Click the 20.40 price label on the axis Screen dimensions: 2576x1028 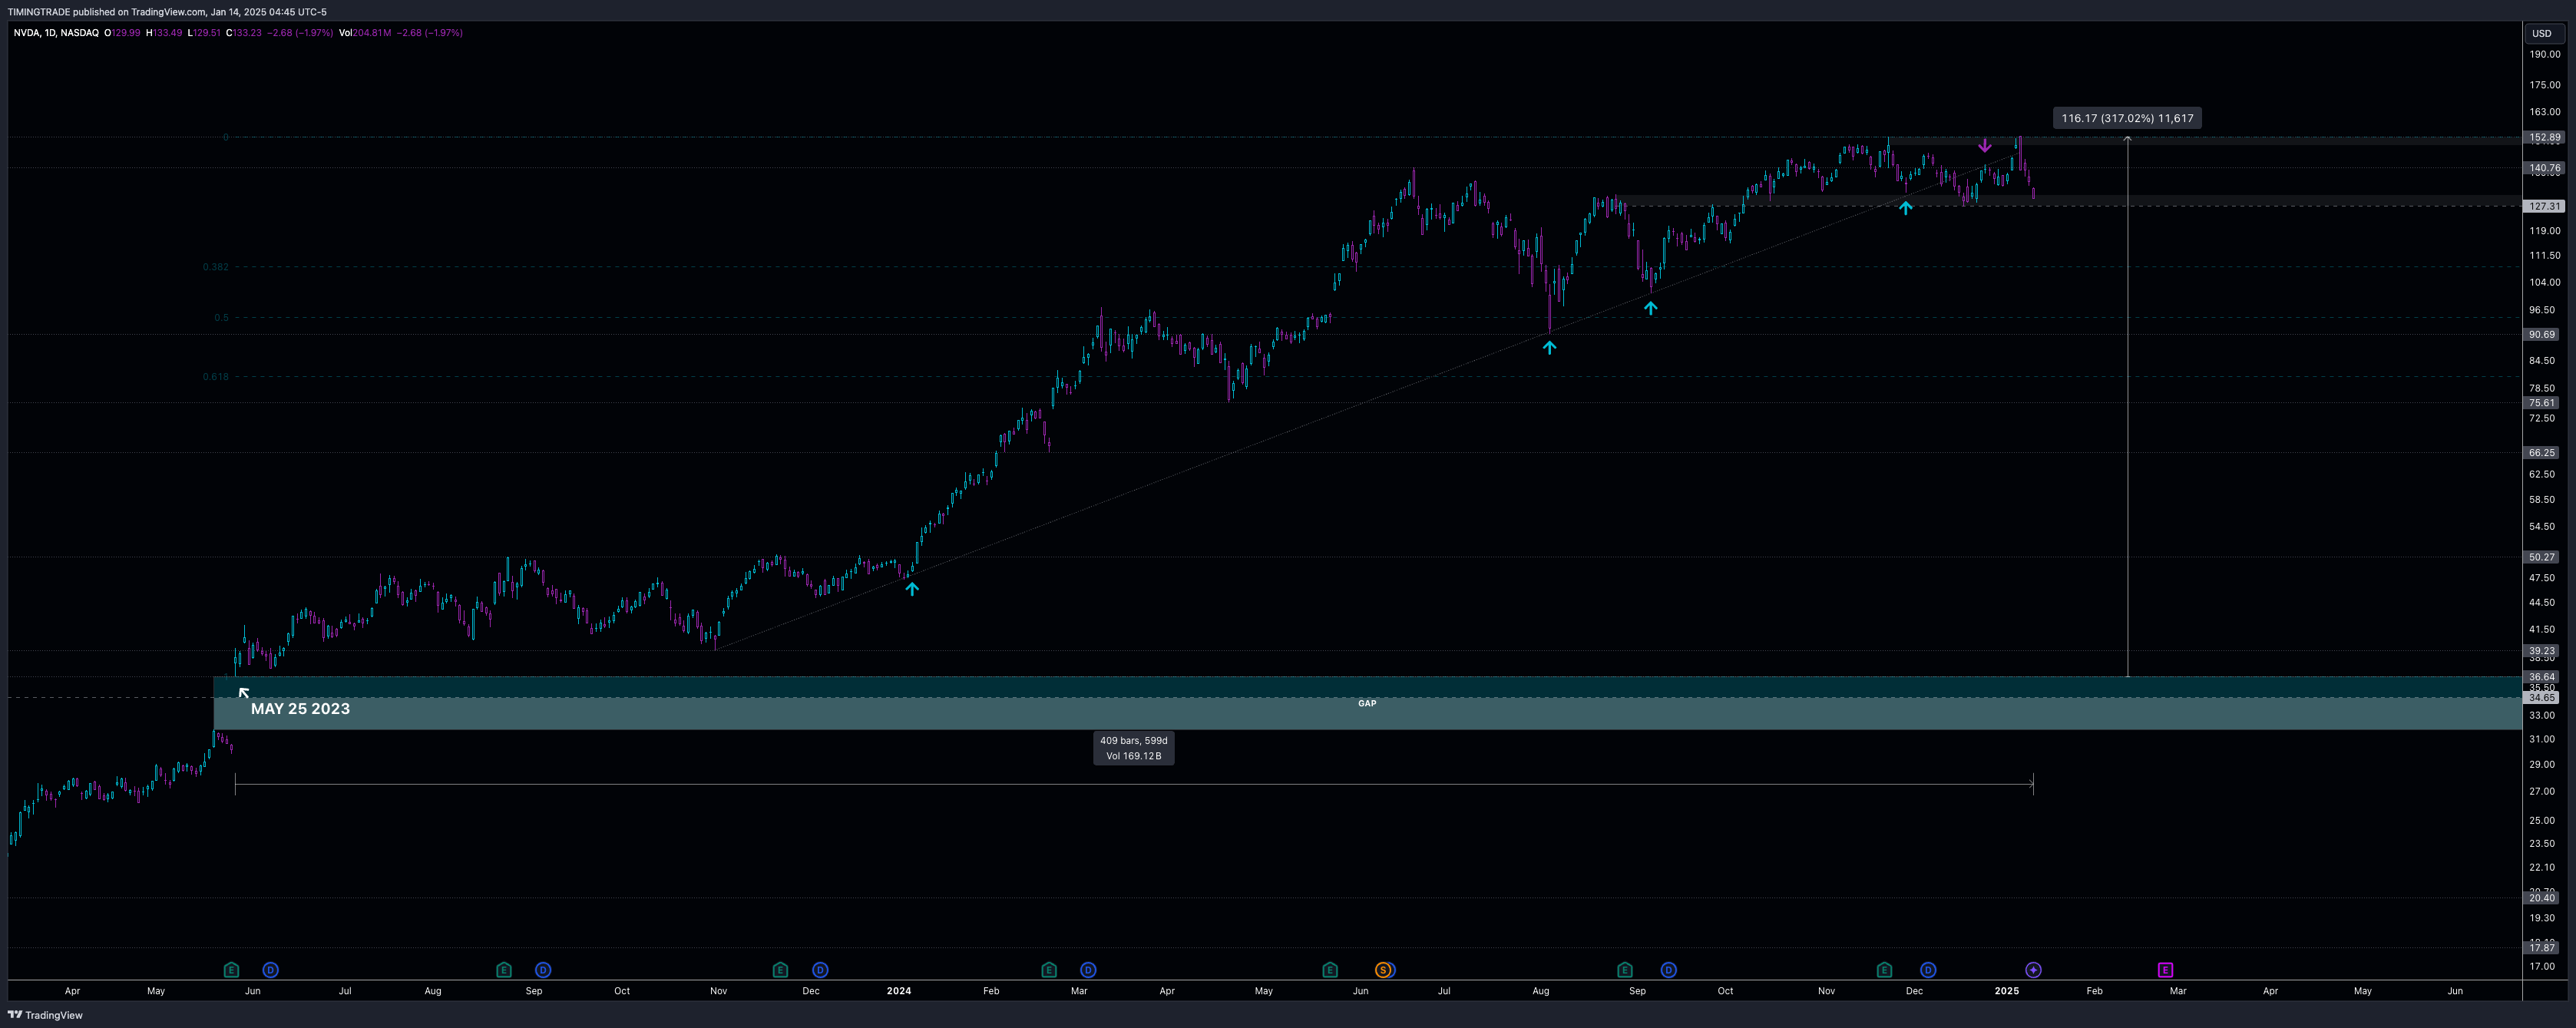2542,898
